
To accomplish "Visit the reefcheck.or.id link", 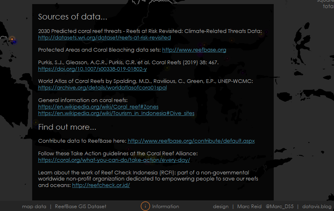I will 101,185.
